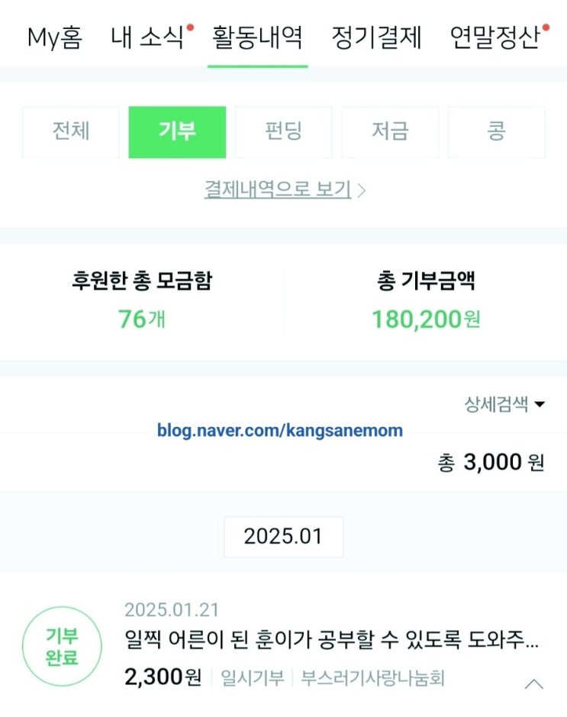Show the 저금 activity filter

[390, 132]
